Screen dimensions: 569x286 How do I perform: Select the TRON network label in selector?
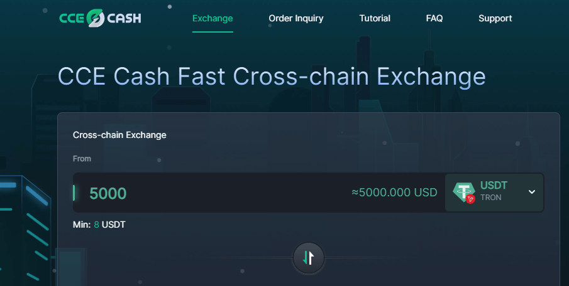pos(490,198)
